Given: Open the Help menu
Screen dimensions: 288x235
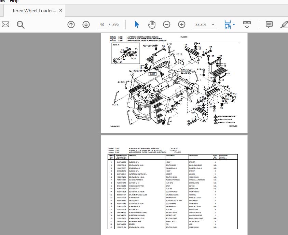Looking at the screenshot, I should 14,1.
